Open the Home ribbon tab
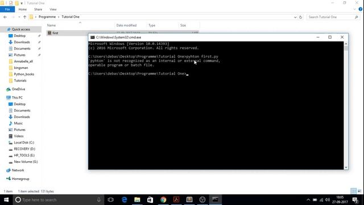This screenshot has width=364, height=205. 23,9
